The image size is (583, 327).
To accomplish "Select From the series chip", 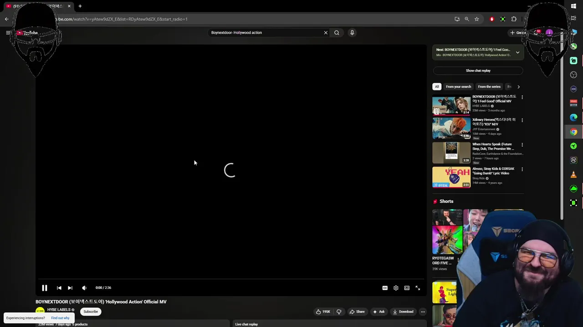I will coord(489,87).
